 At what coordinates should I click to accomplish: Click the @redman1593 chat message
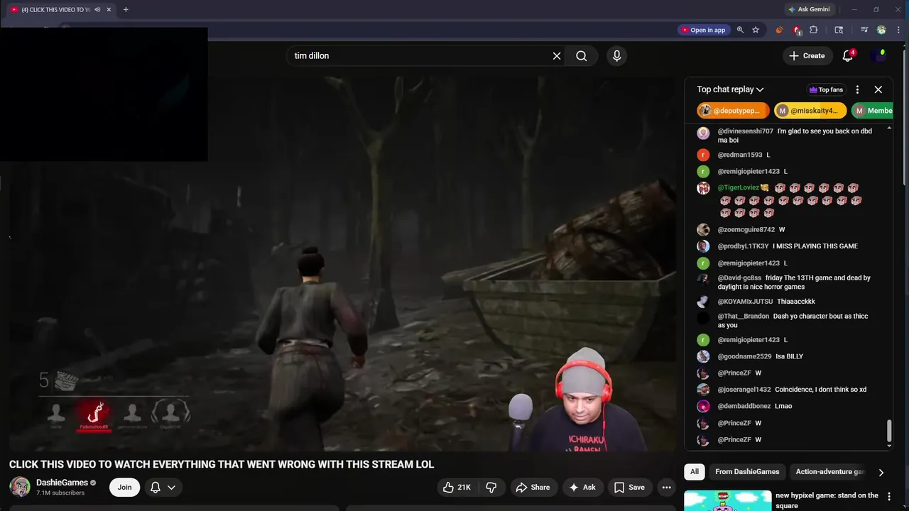[x=787, y=155]
